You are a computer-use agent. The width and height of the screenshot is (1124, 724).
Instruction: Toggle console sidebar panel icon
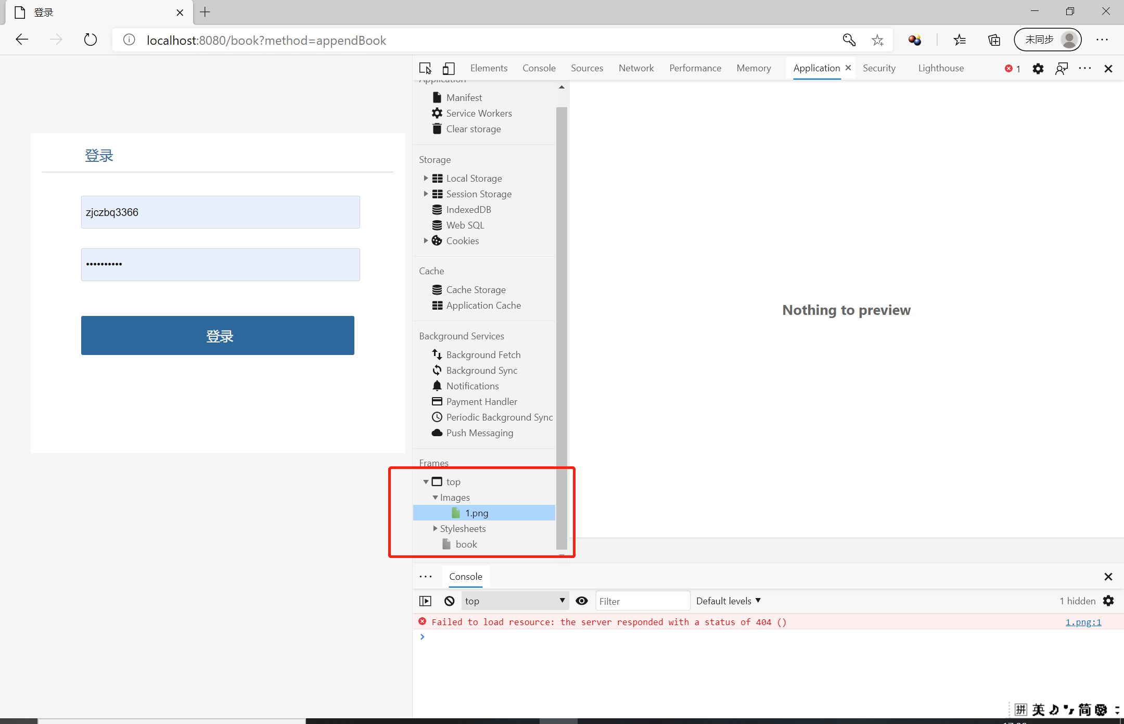tap(425, 601)
